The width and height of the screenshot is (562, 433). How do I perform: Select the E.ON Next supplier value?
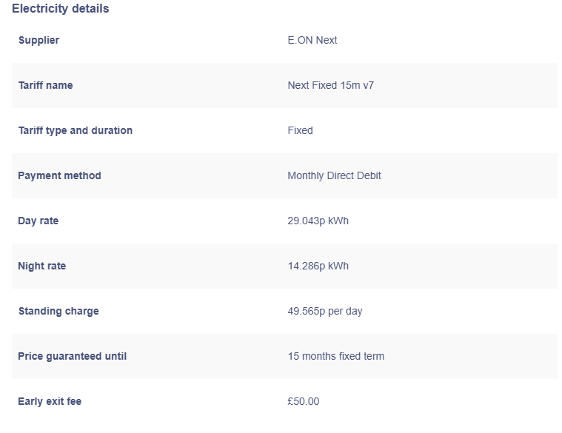pyautogui.click(x=312, y=40)
